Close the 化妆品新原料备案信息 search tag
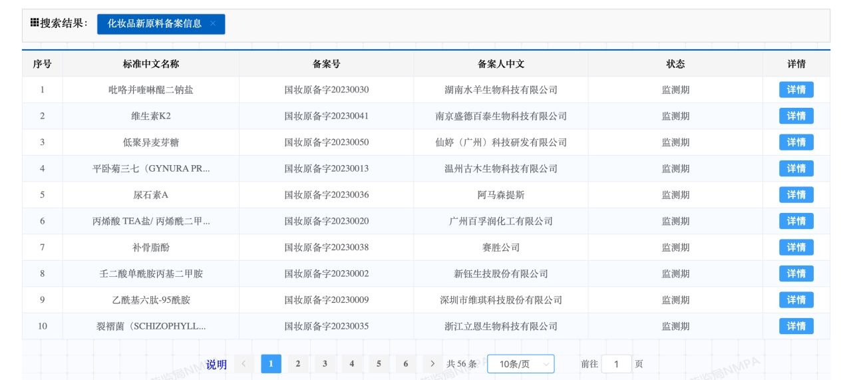The width and height of the screenshot is (843, 380). coord(213,24)
